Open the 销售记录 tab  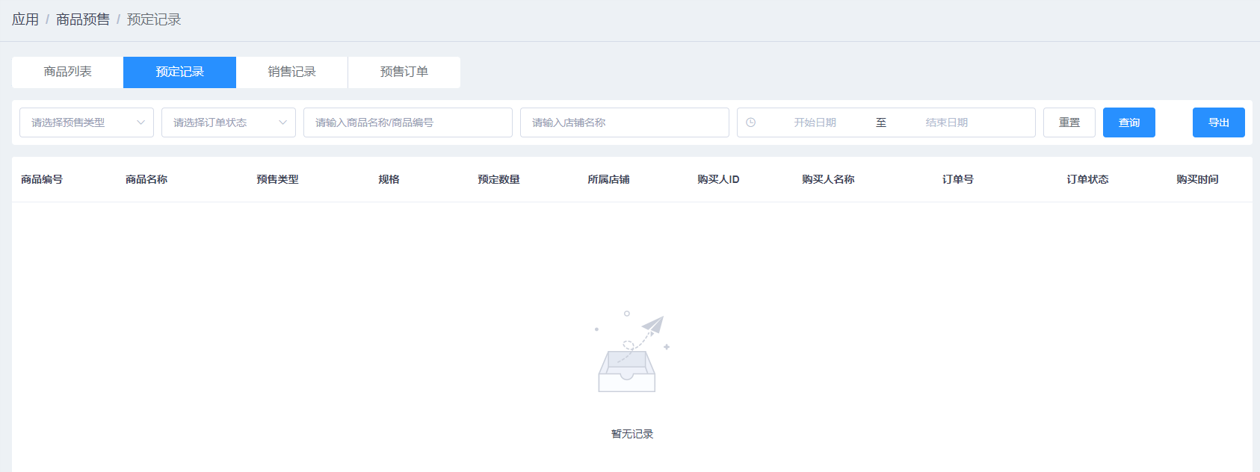[291, 72]
